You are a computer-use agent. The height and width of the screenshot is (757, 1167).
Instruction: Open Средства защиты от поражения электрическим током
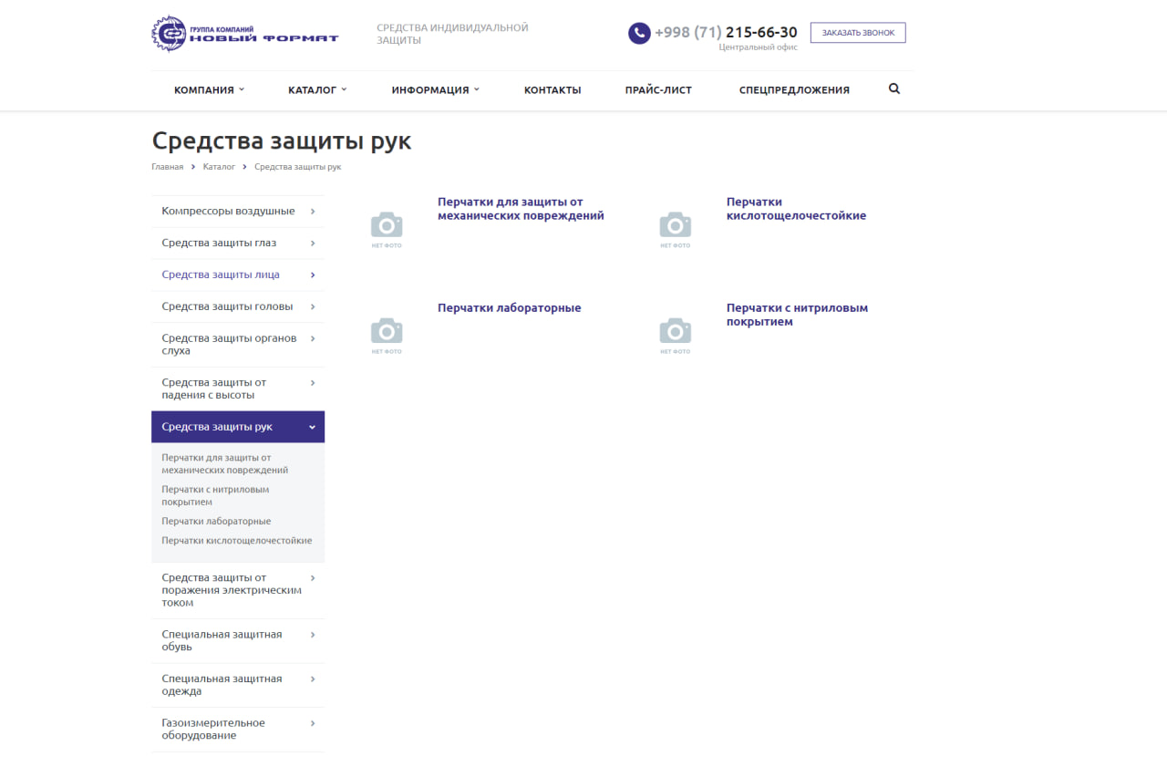click(238, 590)
